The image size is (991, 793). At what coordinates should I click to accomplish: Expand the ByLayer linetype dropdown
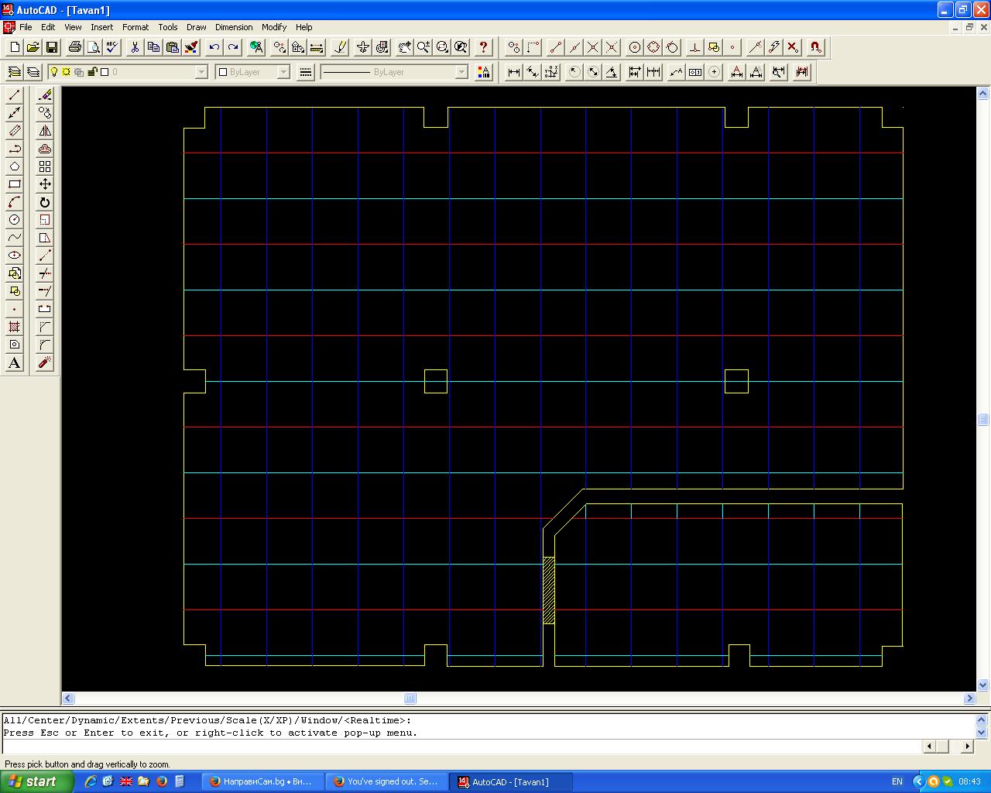(461, 72)
